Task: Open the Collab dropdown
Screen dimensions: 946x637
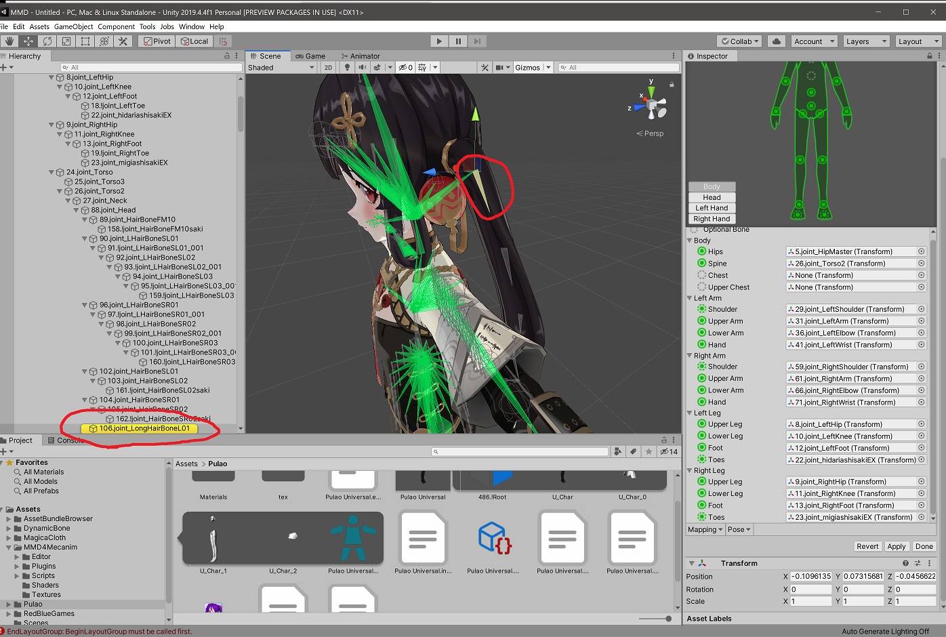Action: (740, 41)
